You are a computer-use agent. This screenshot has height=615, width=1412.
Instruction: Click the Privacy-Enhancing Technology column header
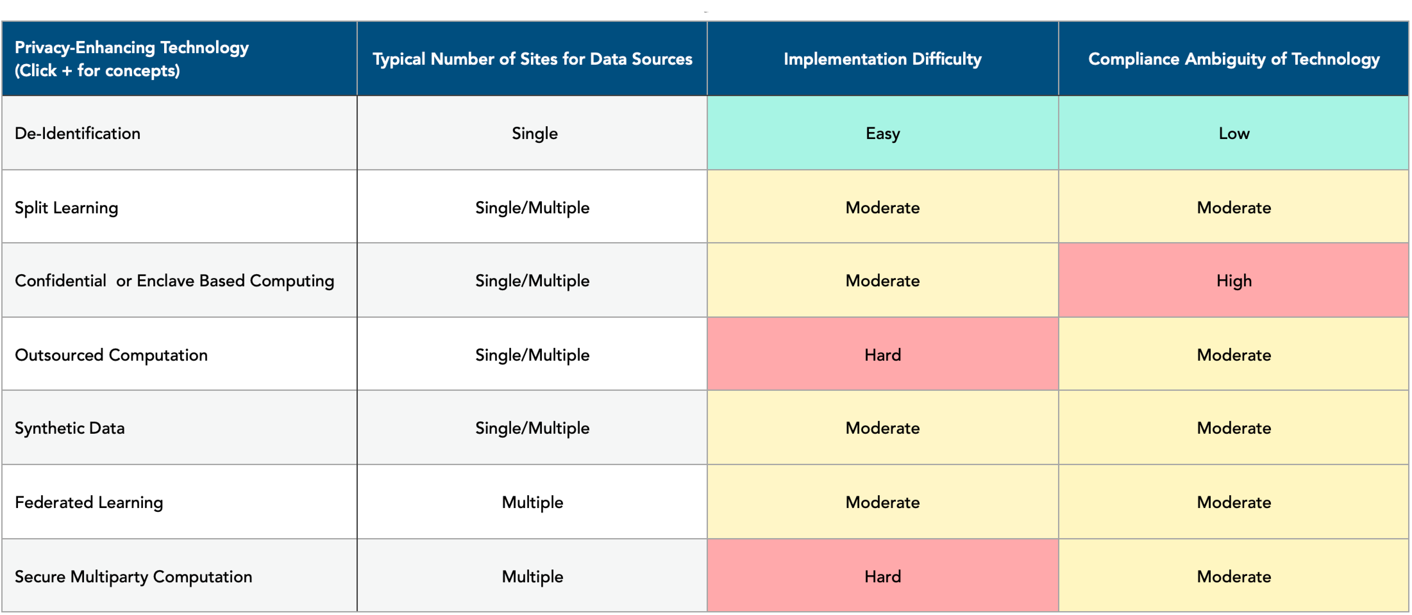click(179, 59)
